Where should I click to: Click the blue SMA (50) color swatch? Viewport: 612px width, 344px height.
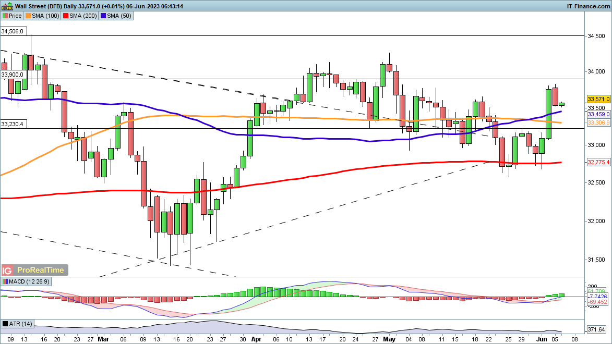[x=103, y=16]
